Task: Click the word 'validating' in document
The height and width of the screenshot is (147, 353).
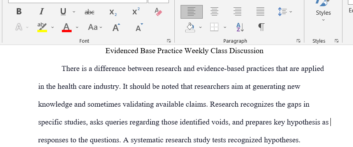Action: click(x=138, y=104)
